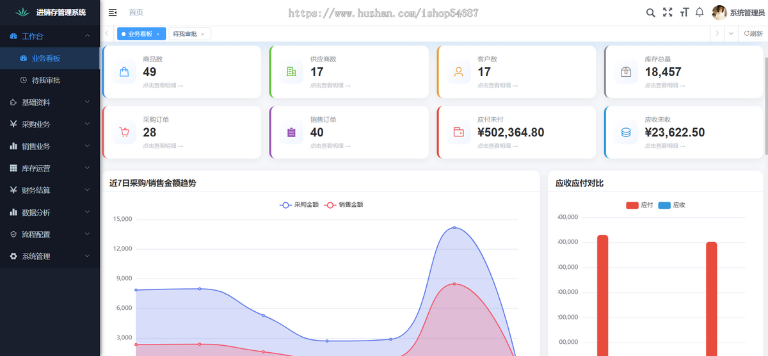Close the 业务看板 tab
Image resolution: width=768 pixels, height=356 pixels.
coord(158,34)
